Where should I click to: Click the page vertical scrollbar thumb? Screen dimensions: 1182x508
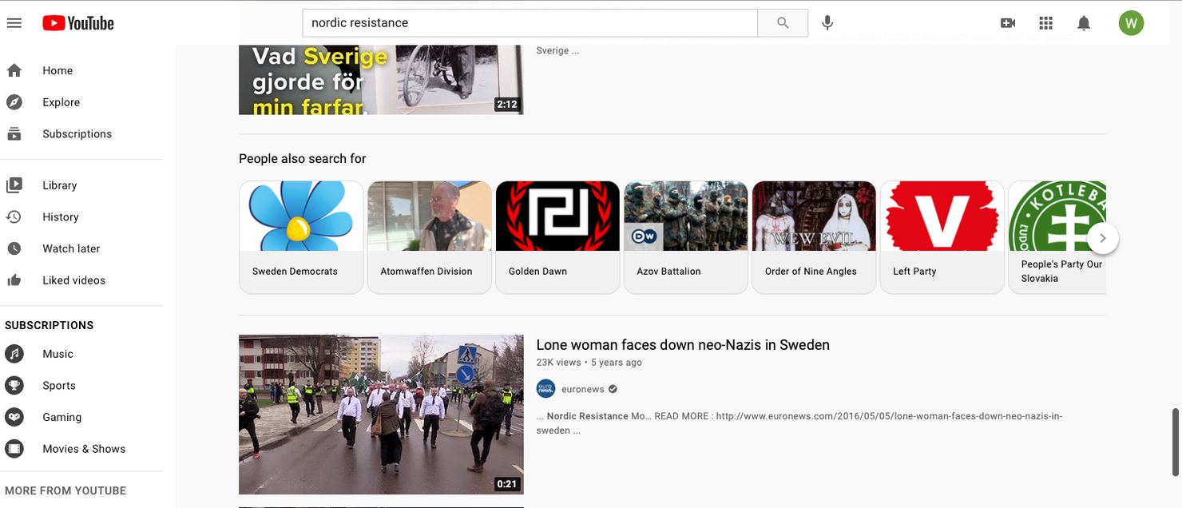tap(1175, 441)
